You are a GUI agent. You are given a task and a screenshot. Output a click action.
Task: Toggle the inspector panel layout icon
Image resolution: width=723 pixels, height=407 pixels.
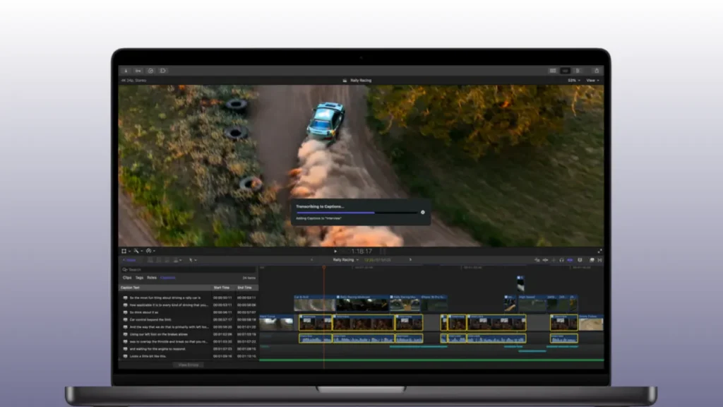(577, 71)
